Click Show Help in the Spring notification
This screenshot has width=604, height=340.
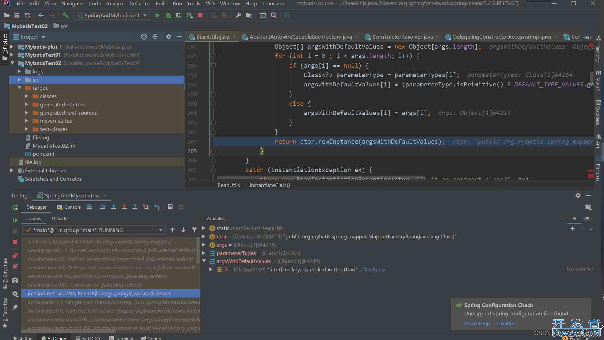tap(477, 323)
